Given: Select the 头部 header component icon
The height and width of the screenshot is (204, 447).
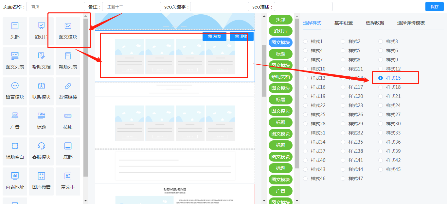Looking at the screenshot, I should tap(15, 26).
